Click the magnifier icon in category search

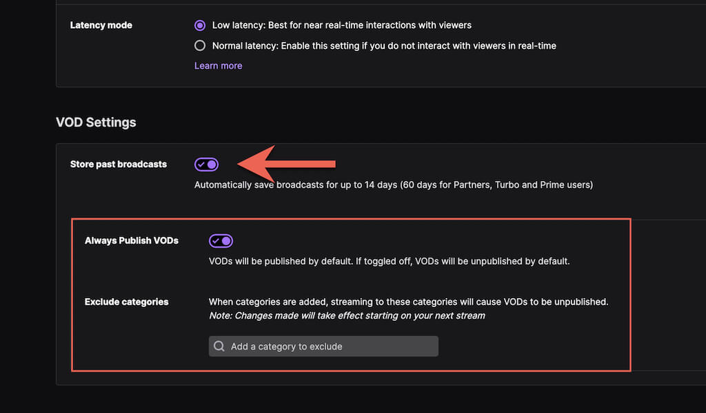(x=219, y=346)
